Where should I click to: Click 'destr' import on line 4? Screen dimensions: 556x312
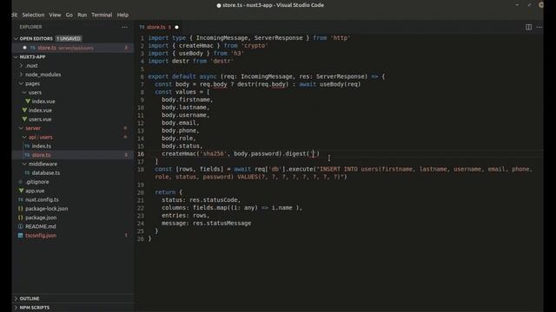click(x=181, y=61)
